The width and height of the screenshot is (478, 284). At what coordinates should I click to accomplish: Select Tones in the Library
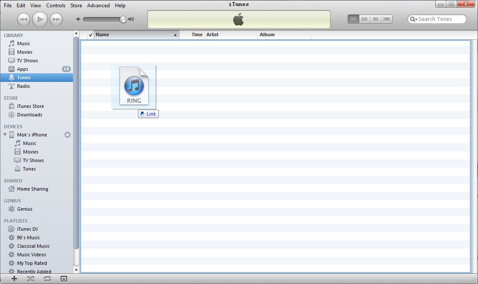click(x=37, y=78)
